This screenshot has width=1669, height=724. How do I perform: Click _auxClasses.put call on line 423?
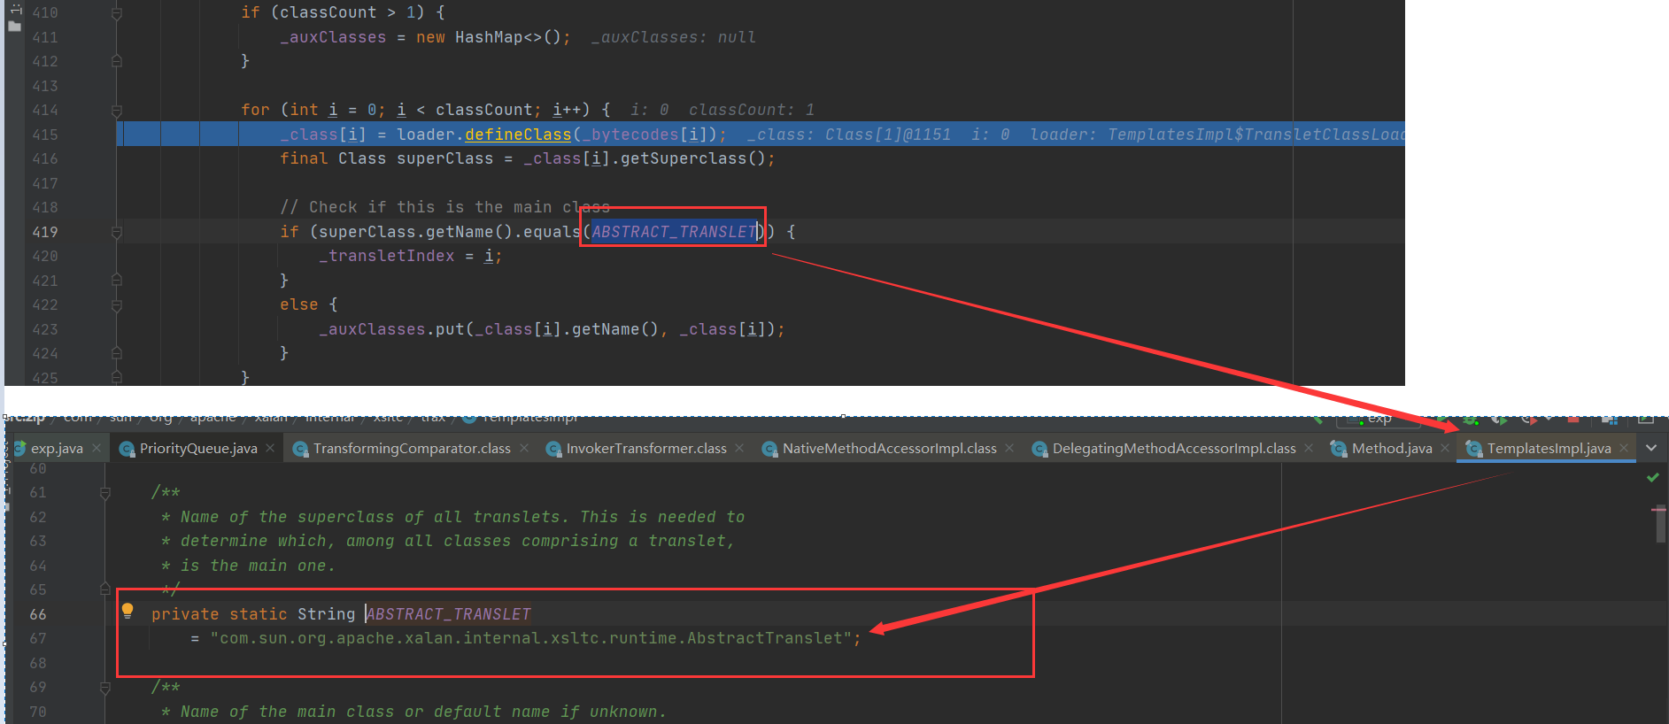coord(392,329)
